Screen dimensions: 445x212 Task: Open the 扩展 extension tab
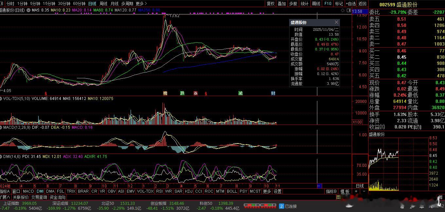pos(5,197)
